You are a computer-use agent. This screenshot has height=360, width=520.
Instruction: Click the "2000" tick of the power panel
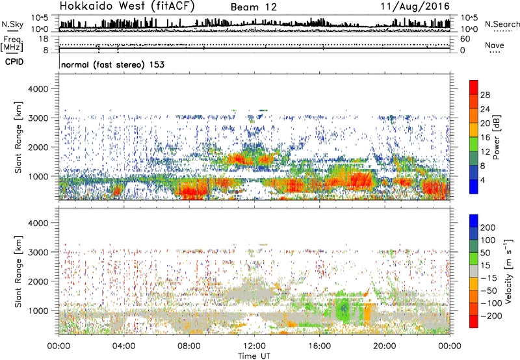(38, 147)
